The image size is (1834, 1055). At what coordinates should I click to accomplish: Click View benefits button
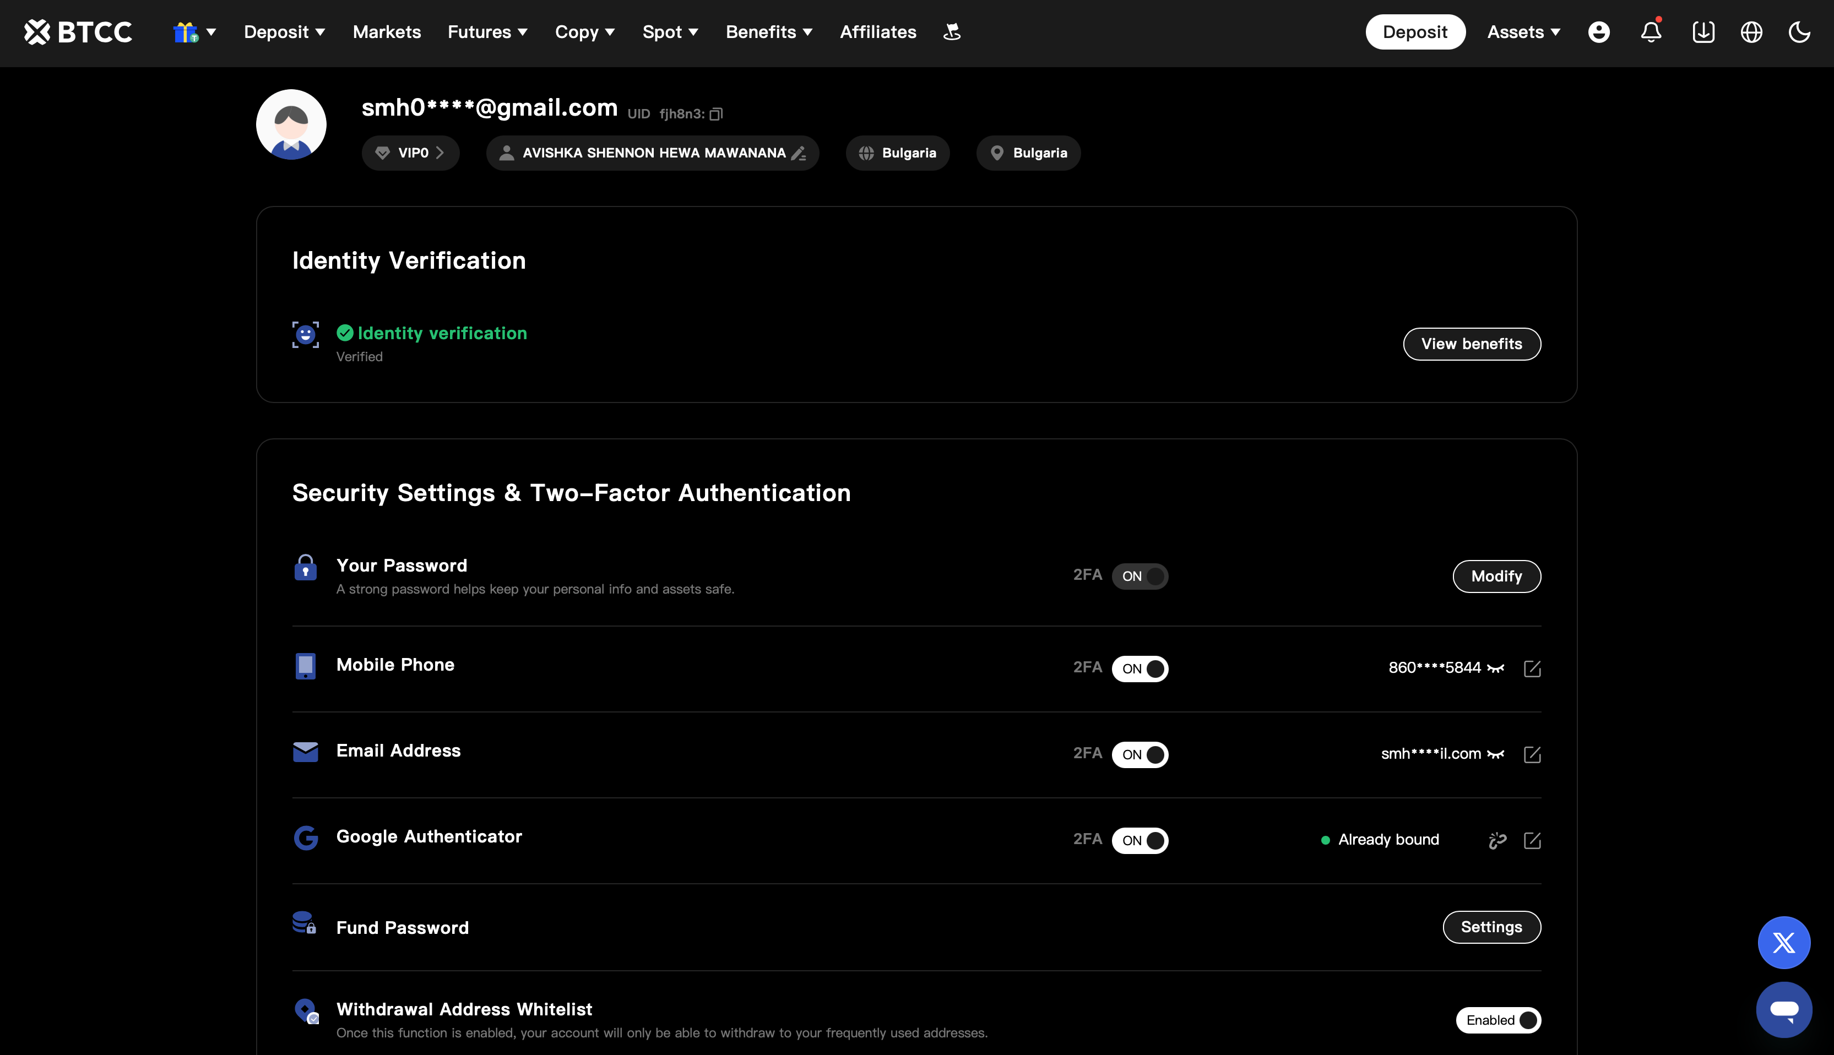coord(1472,344)
